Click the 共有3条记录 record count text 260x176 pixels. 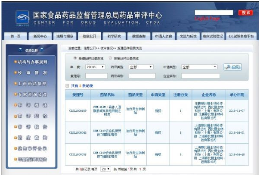click(82, 86)
